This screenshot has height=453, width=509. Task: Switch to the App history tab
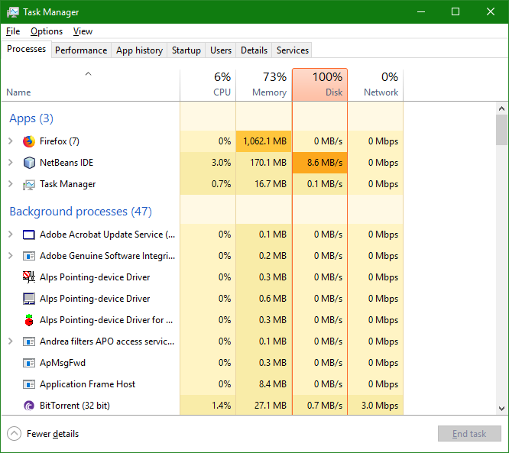coord(139,50)
